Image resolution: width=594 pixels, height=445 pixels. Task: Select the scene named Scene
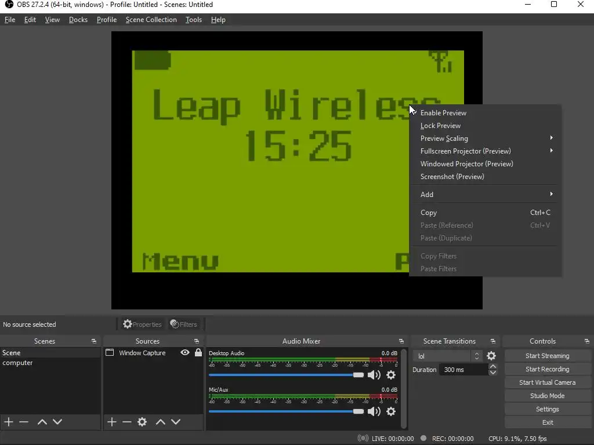(50, 353)
